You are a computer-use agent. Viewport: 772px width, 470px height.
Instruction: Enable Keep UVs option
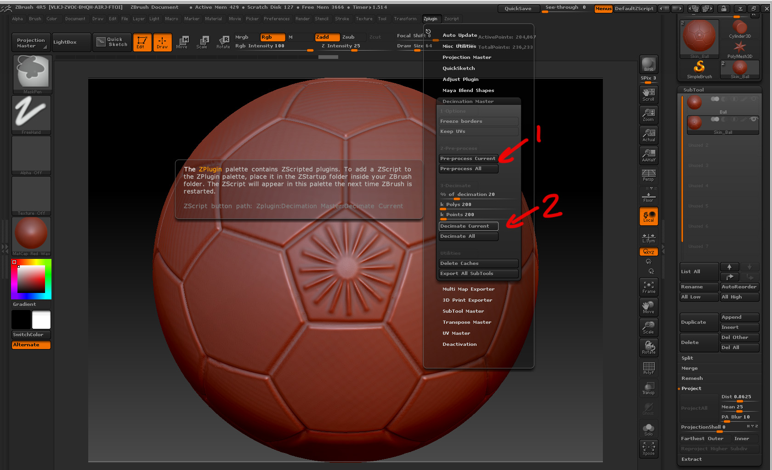(x=478, y=132)
